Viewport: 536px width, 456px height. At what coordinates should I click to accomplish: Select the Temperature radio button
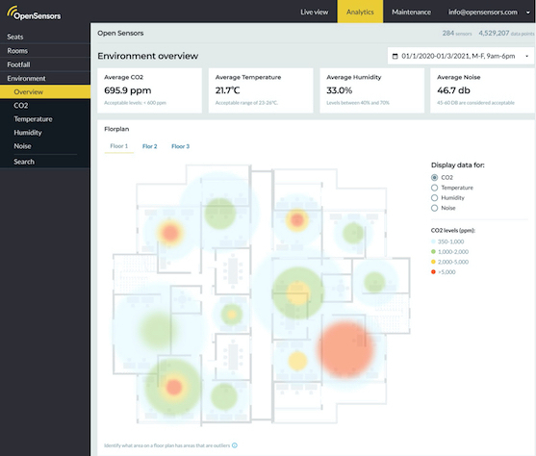pos(434,188)
